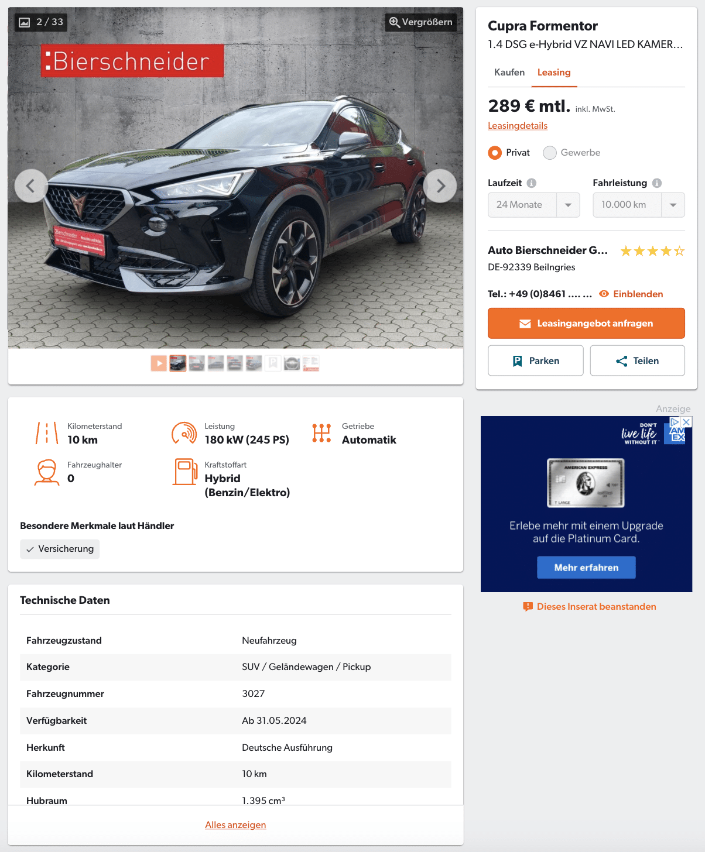Close the American Express ad
The image size is (705, 852).
click(x=687, y=422)
